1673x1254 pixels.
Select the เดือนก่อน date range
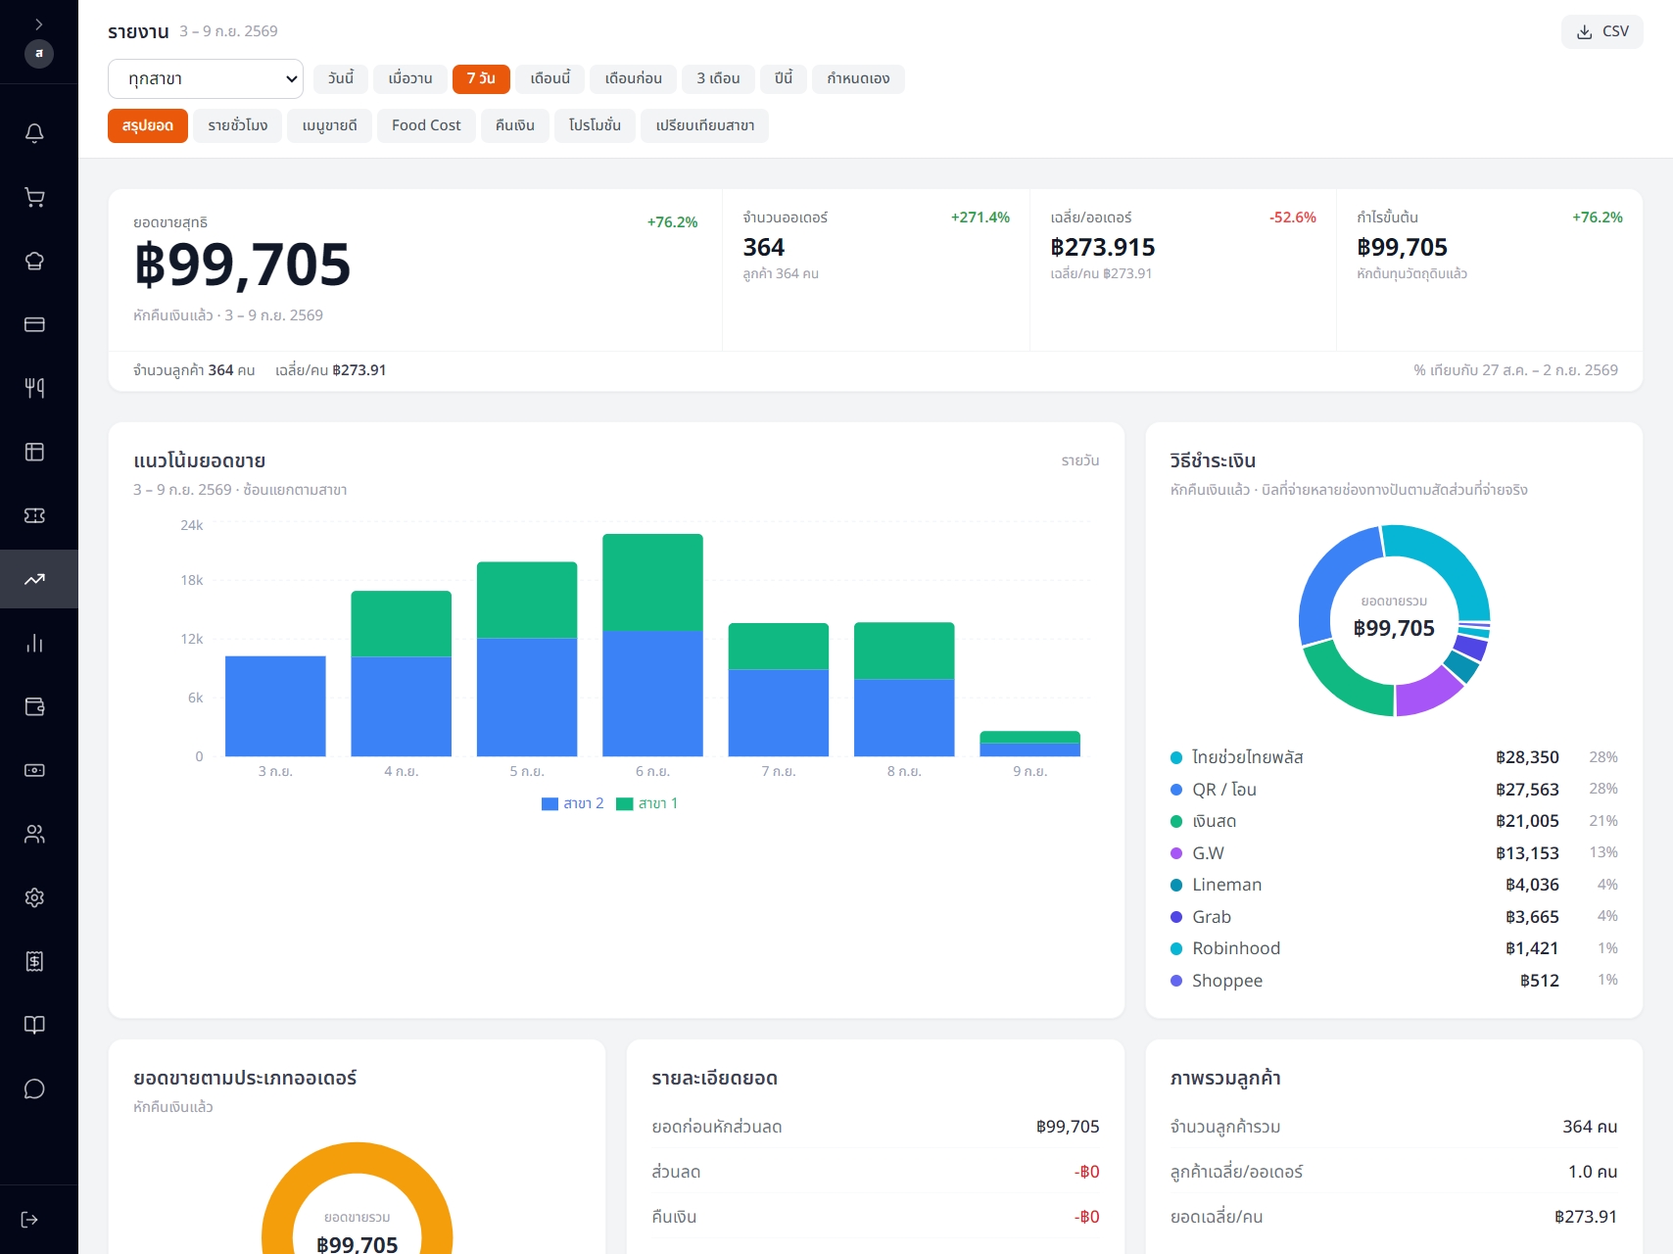[x=634, y=78]
